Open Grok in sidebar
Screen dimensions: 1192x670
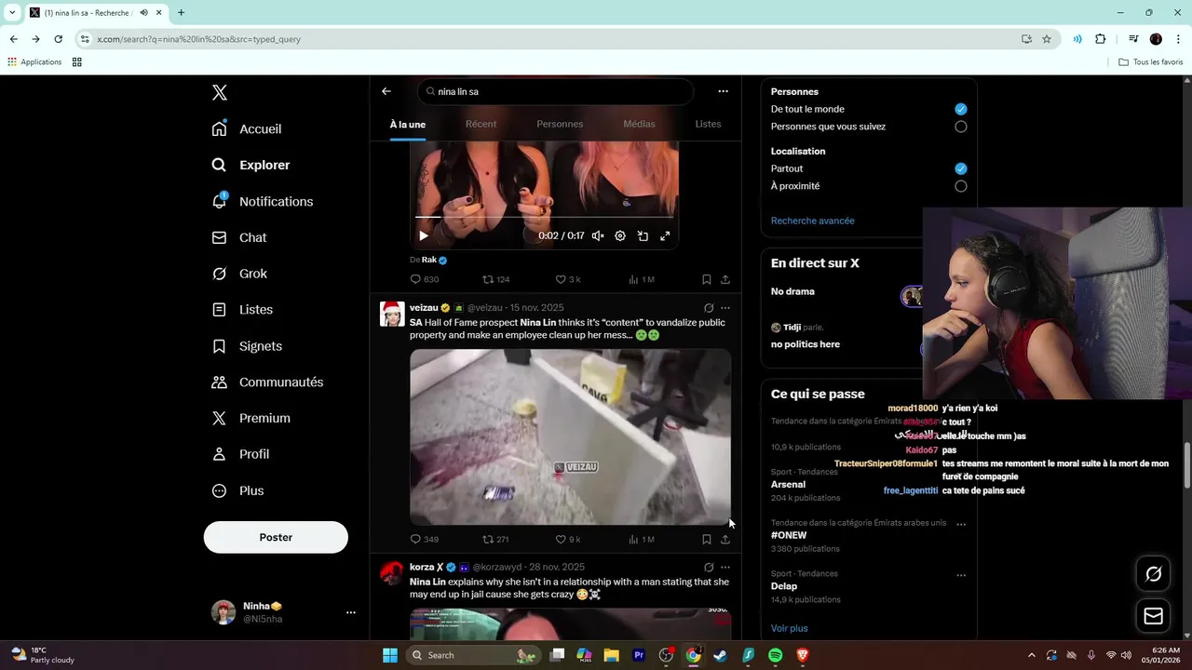pos(240,274)
